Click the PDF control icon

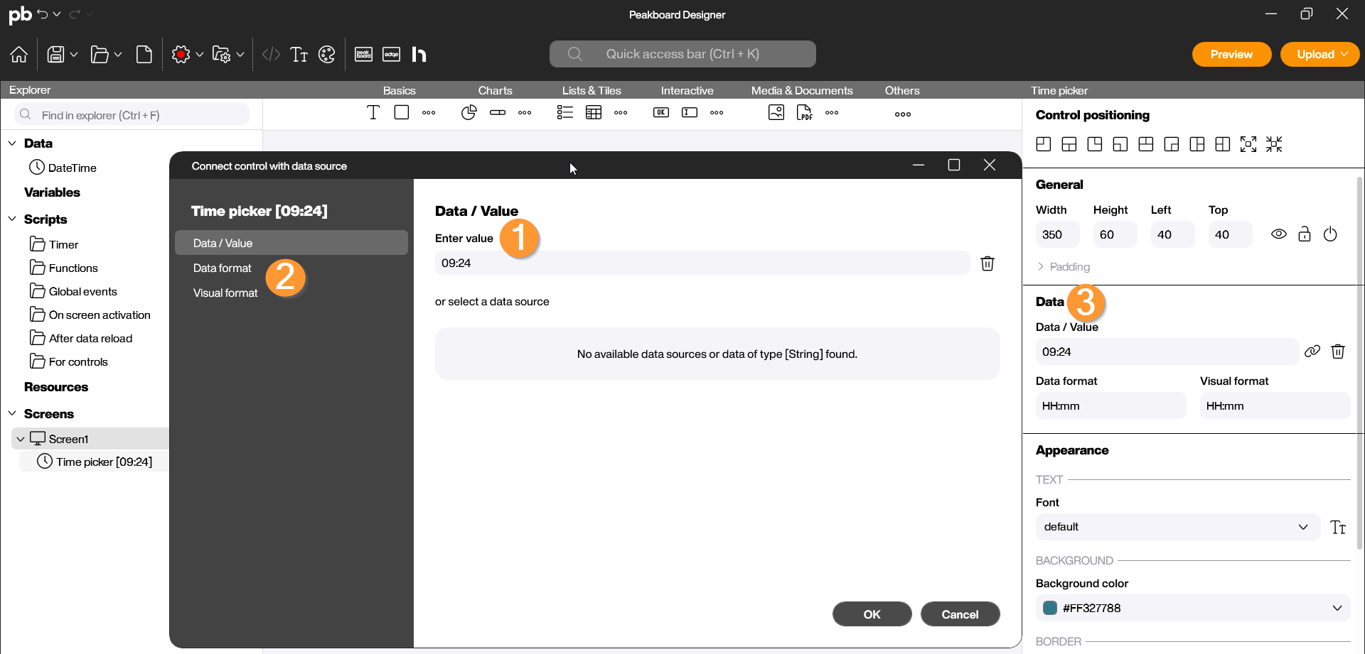(x=804, y=113)
